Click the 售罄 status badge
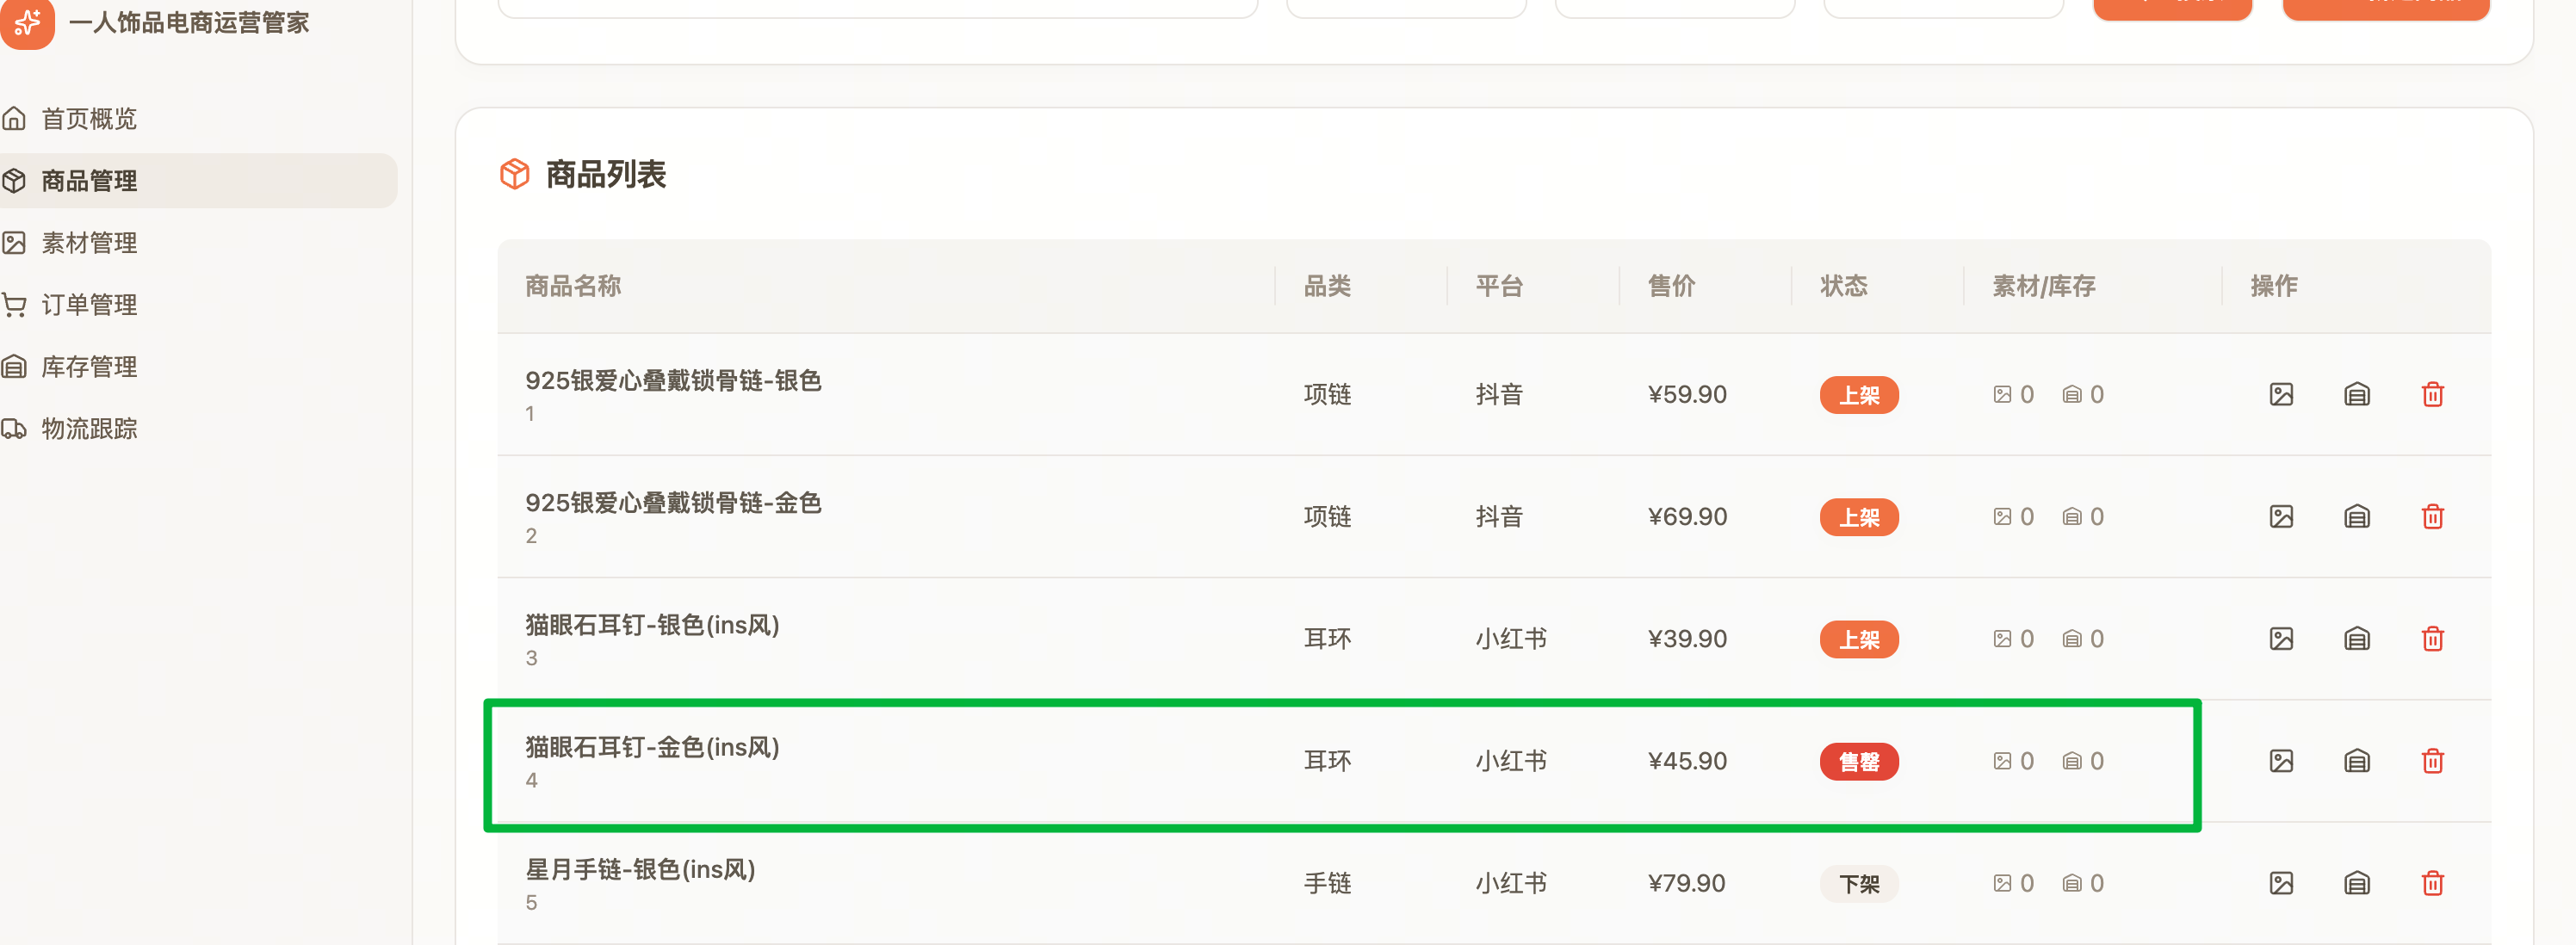 coord(1858,761)
